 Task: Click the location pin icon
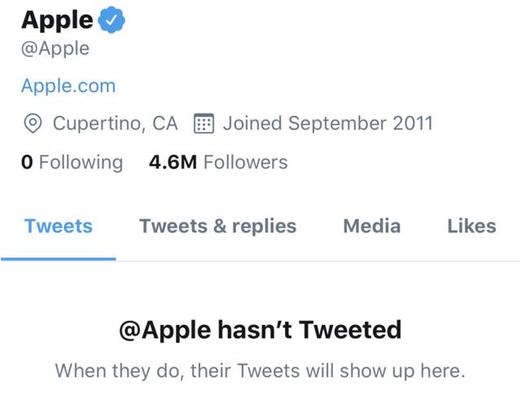coord(33,124)
